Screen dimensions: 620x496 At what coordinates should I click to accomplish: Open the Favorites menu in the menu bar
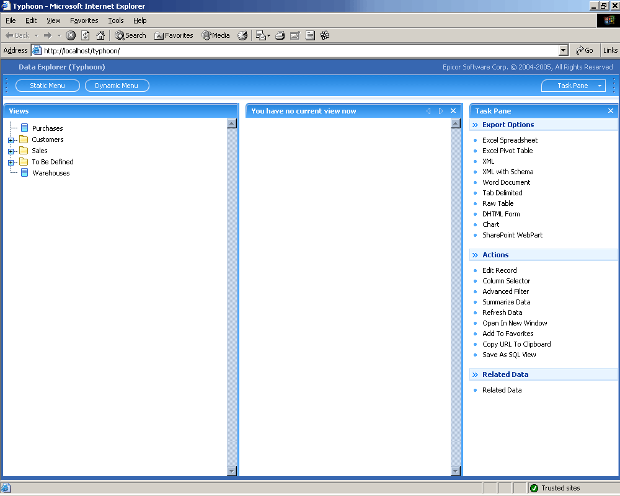84,20
